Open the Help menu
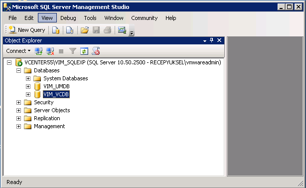 click(x=171, y=18)
